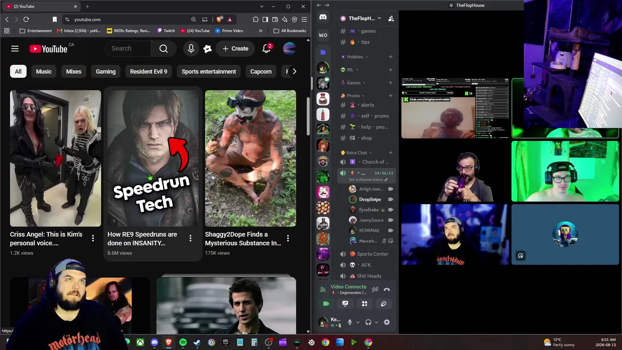Open microphone input options dropdown arrow

[358, 322]
